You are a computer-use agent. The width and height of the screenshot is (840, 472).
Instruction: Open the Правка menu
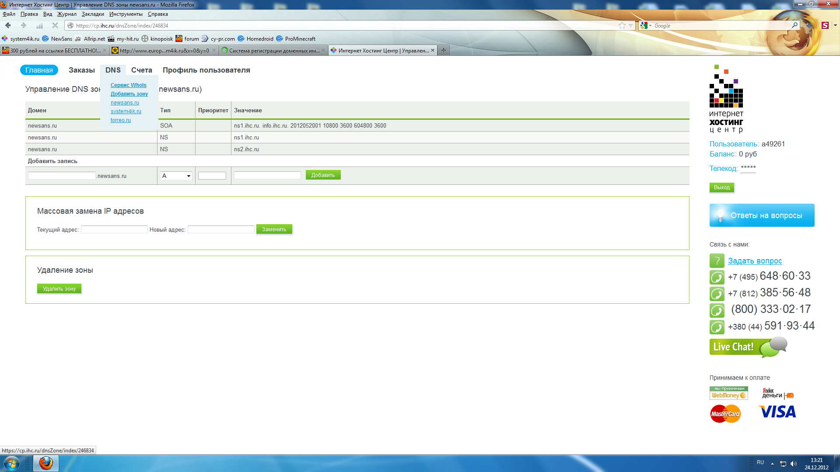coord(29,14)
